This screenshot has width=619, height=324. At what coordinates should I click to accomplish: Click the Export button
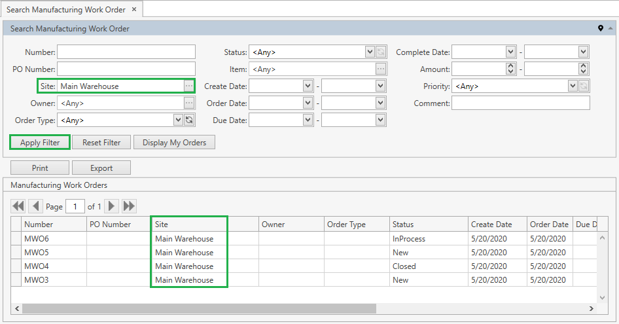click(x=101, y=168)
